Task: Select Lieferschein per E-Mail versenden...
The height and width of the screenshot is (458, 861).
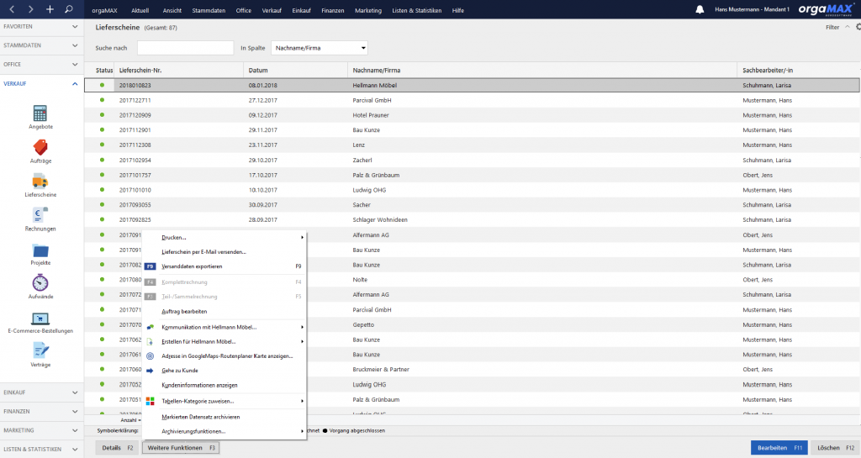Action: (224, 252)
